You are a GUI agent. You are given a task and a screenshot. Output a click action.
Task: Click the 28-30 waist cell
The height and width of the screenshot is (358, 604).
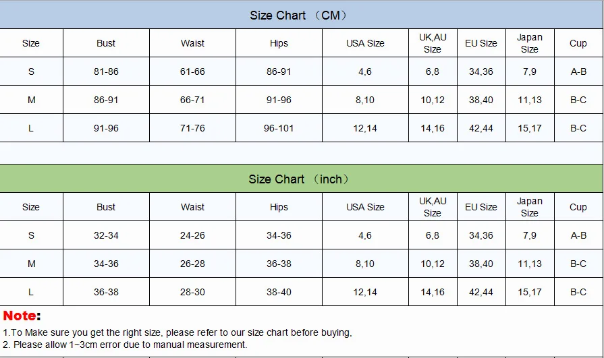coord(192,292)
